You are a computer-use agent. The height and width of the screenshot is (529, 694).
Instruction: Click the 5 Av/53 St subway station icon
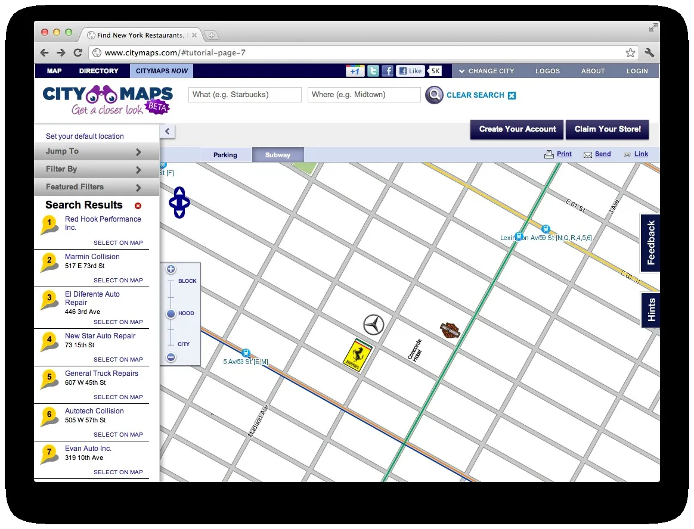[246, 353]
